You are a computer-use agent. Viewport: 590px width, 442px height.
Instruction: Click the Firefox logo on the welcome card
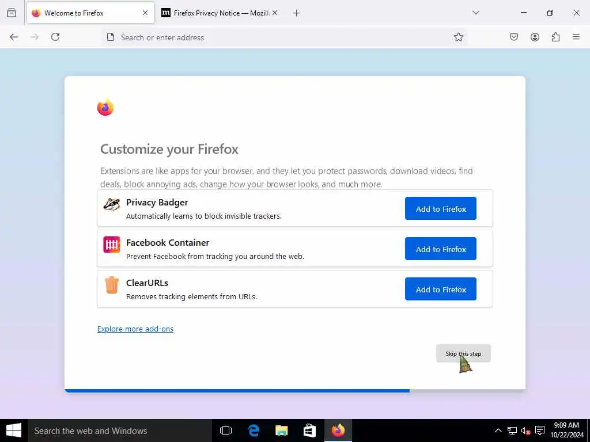(105, 108)
